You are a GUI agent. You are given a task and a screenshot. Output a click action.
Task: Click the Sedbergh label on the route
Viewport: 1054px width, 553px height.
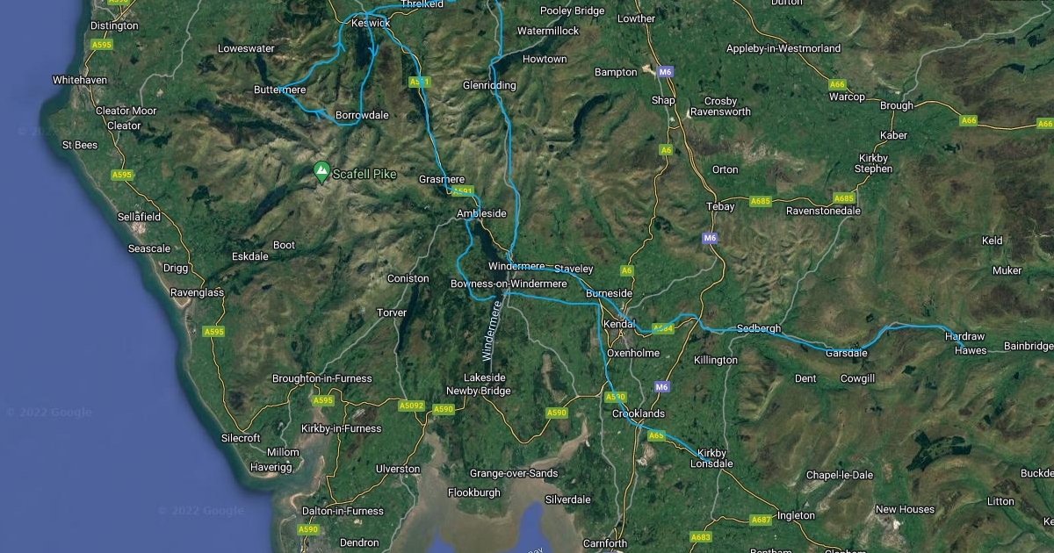pyautogui.click(x=759, y=328)
